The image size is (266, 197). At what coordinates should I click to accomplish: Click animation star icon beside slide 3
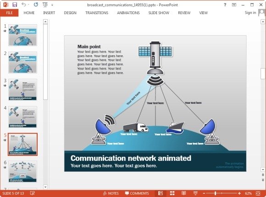[5, 85]
